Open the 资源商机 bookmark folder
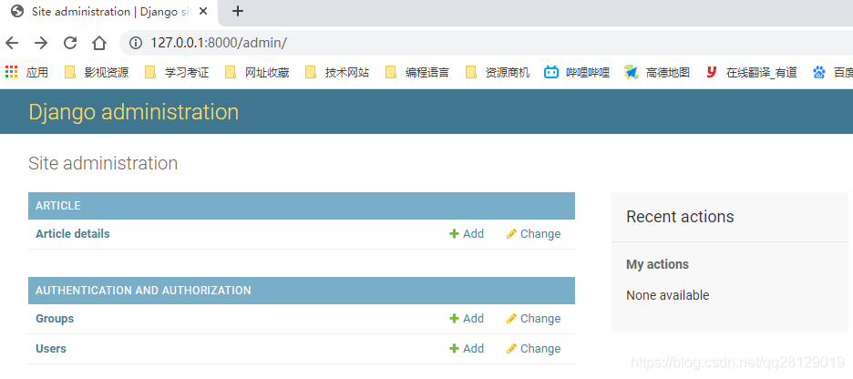This screenshot has width=853, height=379. click(498, 72)
